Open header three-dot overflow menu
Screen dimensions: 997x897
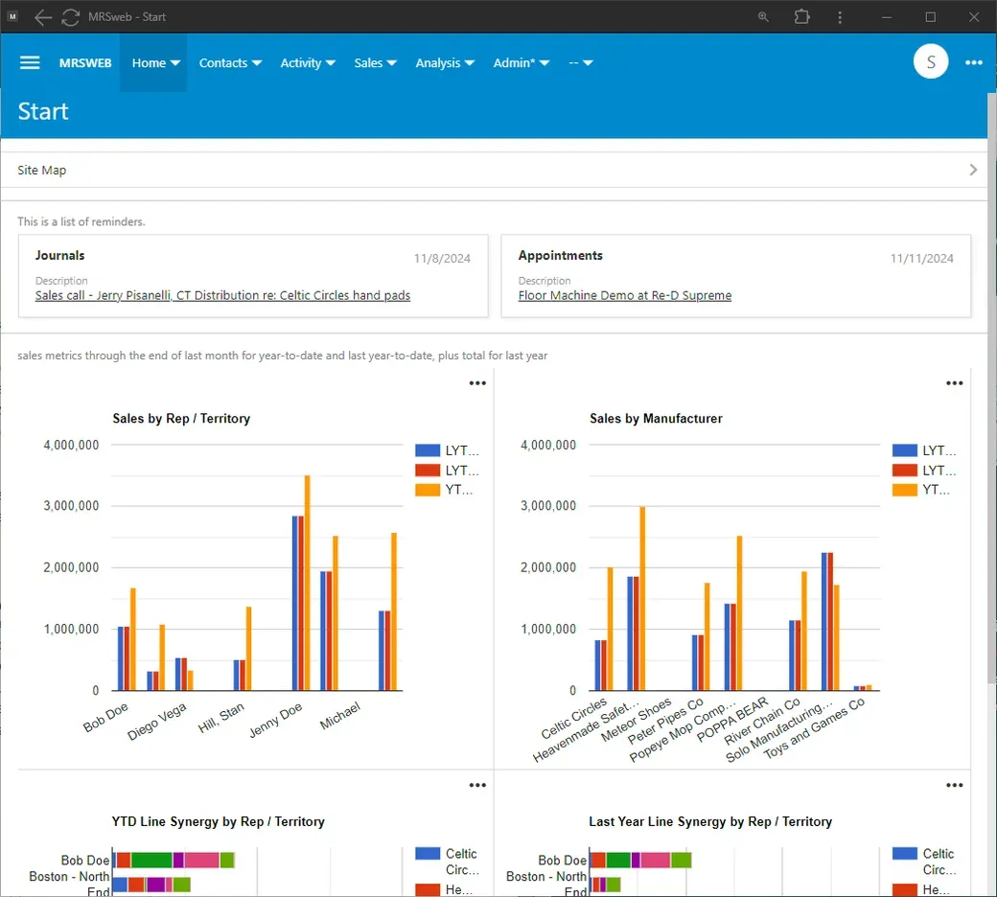coord(974,62)
